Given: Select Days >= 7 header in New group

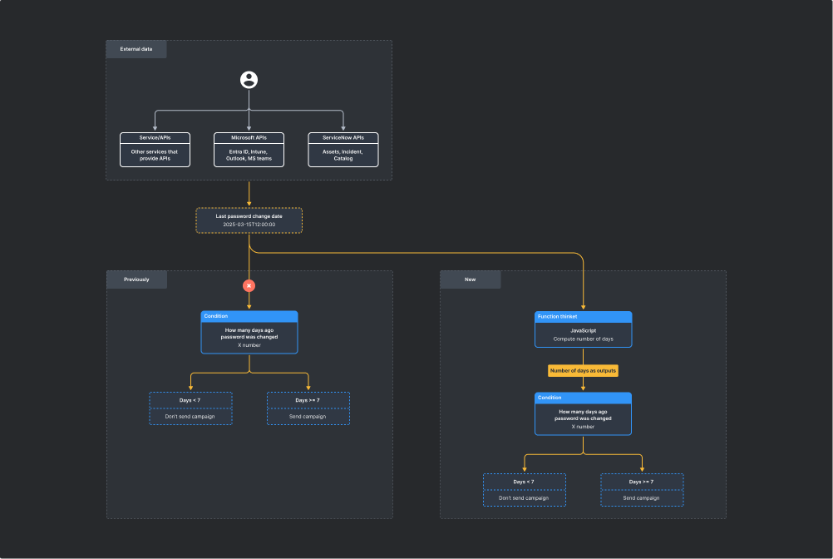Looking at the screenshot, I should coord(642,482).
